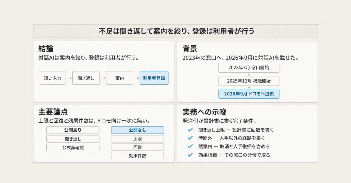
Task: Click the text 時間外 — 人手以外の経路を書く
Action: 231,138
